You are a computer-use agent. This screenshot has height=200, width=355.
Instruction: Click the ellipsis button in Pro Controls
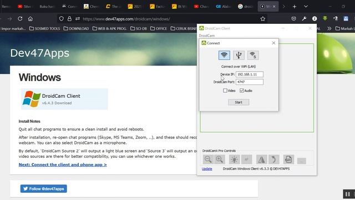click(302, 161)
